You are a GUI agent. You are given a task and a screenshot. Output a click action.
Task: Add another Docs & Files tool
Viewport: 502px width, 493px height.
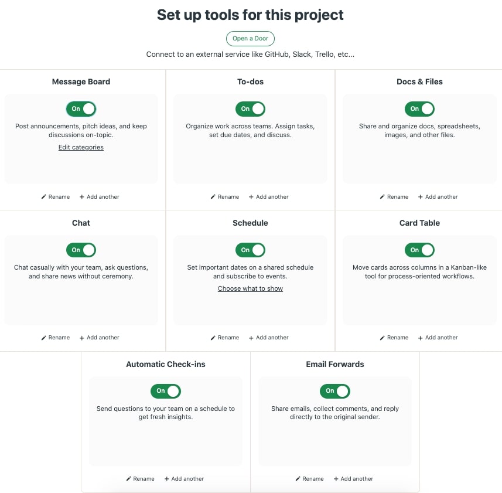(x=438, y=197)
